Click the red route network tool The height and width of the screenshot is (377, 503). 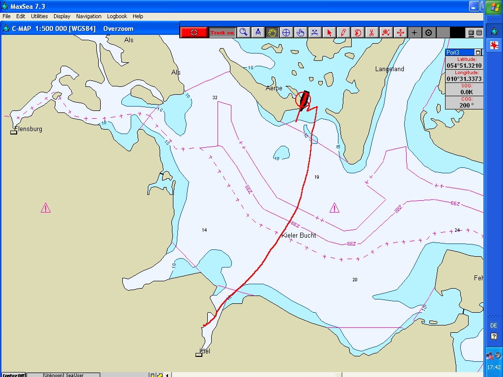point(386,32)
